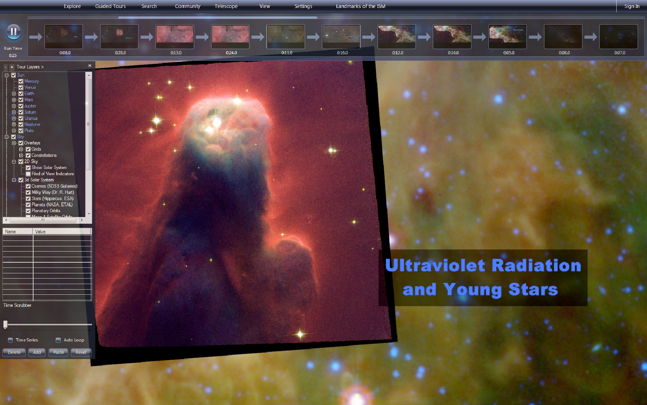Disable the Constellations overlay checkbox
The height and width of the screenshot is (405, 647).
pos(28,156)
